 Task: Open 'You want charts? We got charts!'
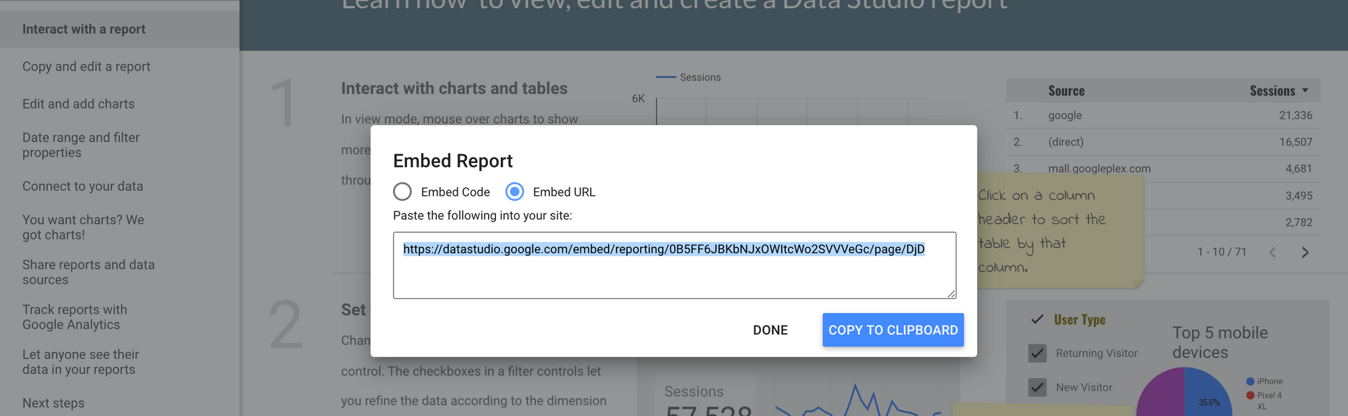(83, 227)
